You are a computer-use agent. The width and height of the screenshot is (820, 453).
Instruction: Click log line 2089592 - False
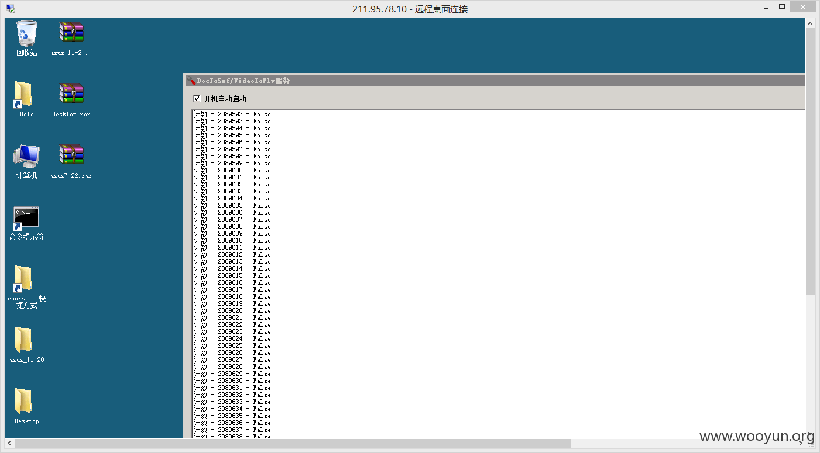(232, 115)
